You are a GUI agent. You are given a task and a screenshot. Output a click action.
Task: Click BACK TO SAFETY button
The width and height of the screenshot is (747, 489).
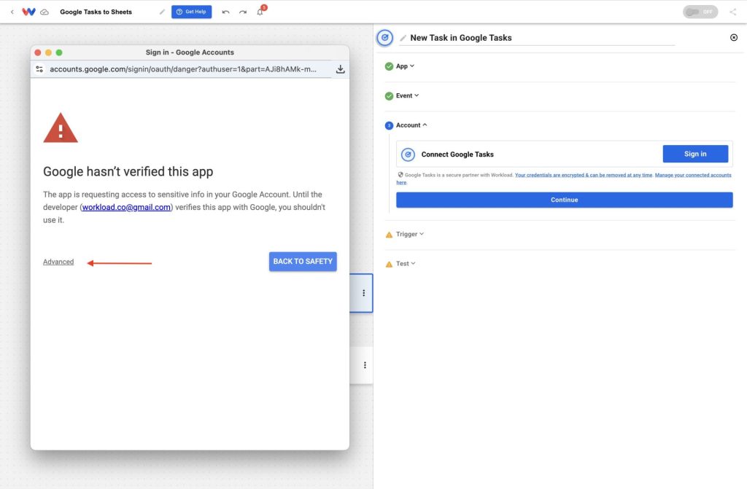303,262
